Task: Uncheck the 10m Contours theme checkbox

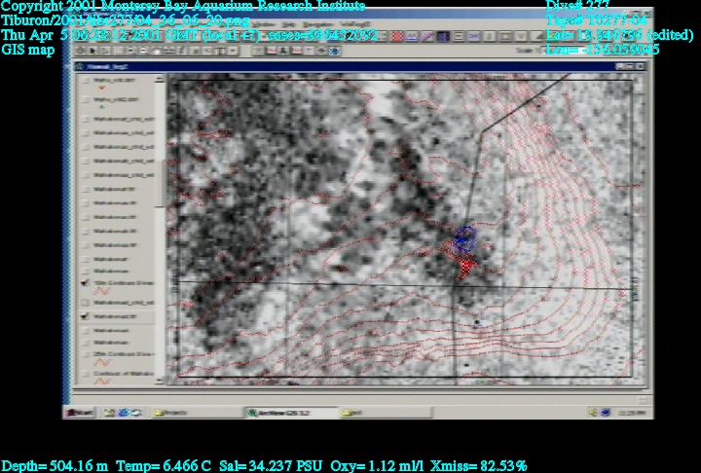Action: (87, 282)
